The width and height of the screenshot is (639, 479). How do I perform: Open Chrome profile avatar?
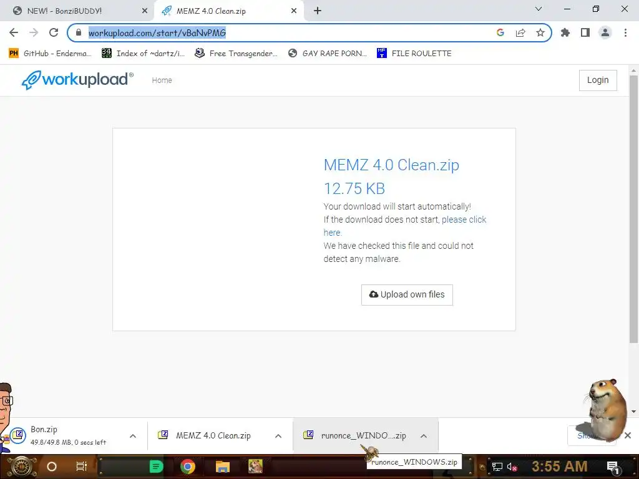605,32
